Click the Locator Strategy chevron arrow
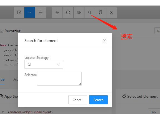160x114 pixels. pos(58,64)
